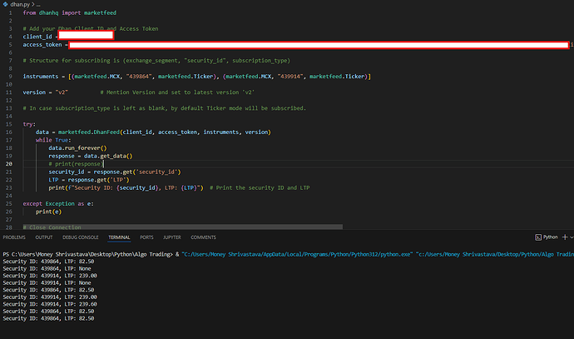
Task: Click the print f-string line 23
Action: tap(179, 188)
